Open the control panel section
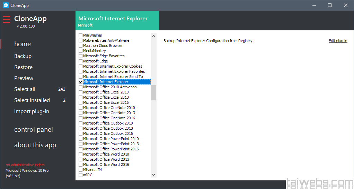This screenshot has width=354, height=189. click(34, 130)
